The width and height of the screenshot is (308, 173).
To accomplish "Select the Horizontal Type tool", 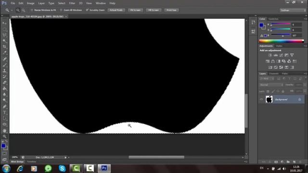I will pyautogui.click(x=4, y=112).
